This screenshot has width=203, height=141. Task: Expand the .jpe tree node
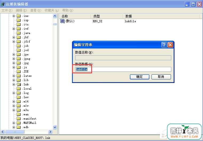[14, 54]
